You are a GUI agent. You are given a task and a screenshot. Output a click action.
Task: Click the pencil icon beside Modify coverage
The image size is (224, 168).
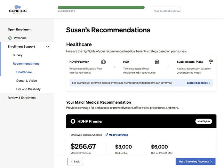[x=106, y=135]
